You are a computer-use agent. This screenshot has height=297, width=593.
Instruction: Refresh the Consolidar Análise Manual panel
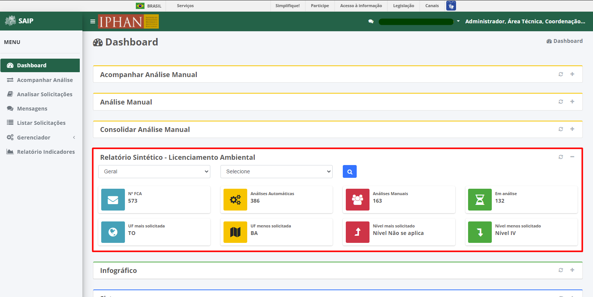click(x=561, y=129)
